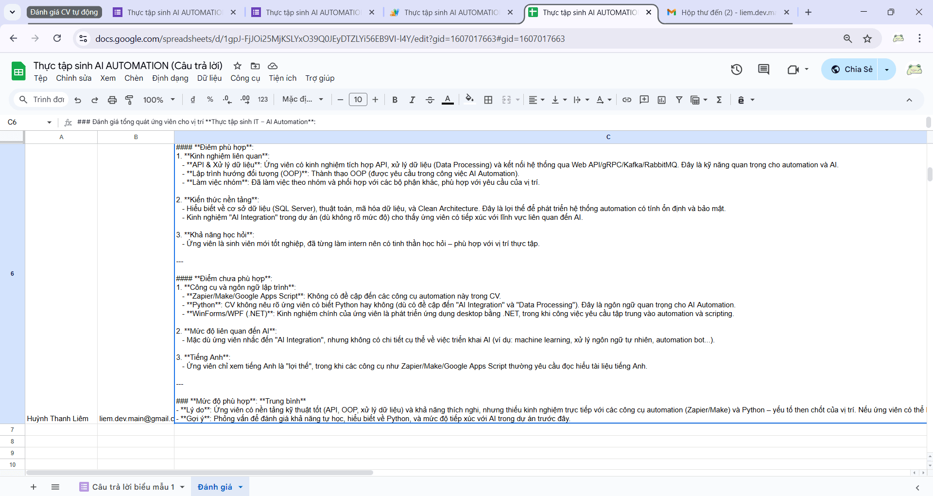
Task: Toggle italic formatting
Action: pos(412,100)
